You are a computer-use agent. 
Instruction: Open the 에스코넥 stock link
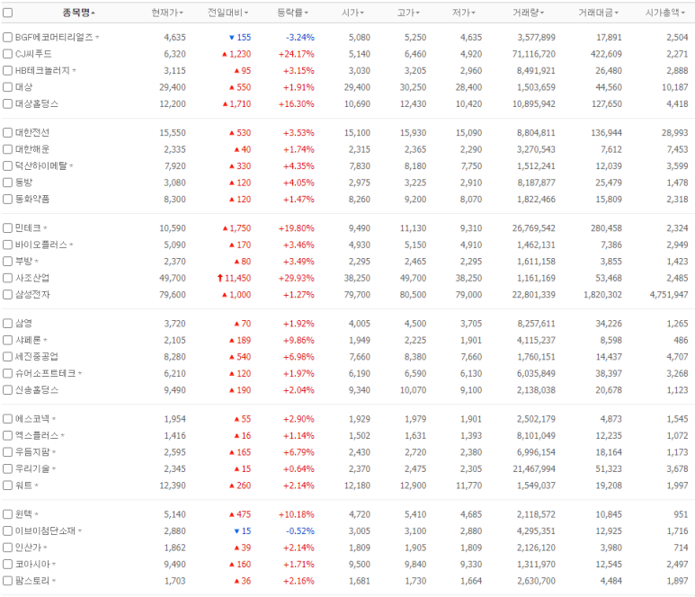[x=32, y=419]
